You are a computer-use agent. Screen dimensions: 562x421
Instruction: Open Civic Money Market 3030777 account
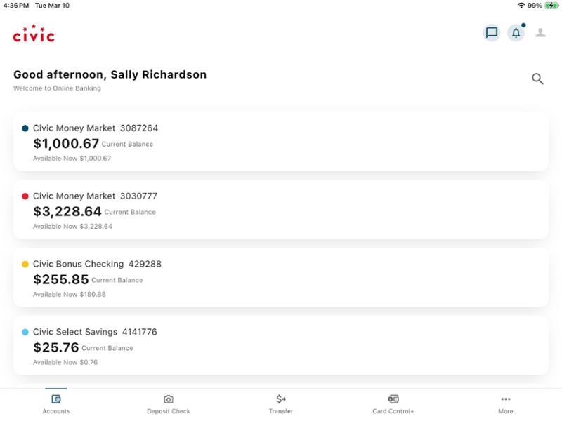click(x=280, y=210)
